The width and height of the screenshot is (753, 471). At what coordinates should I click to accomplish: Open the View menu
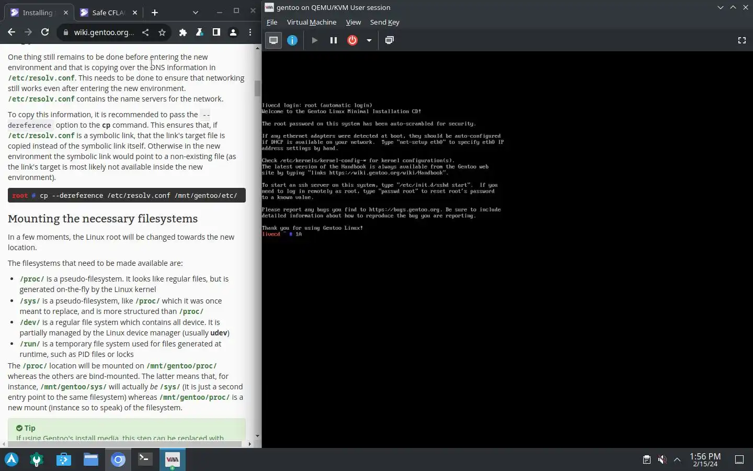[353, 22]
